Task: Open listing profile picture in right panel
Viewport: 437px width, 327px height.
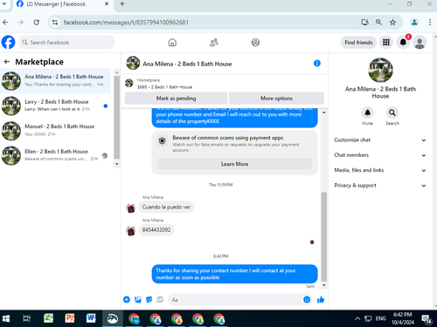Action: (x=380, y=70)
